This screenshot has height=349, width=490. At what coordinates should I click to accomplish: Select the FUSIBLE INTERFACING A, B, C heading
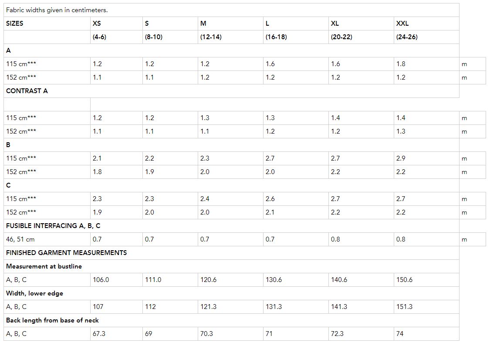(53, 226)
